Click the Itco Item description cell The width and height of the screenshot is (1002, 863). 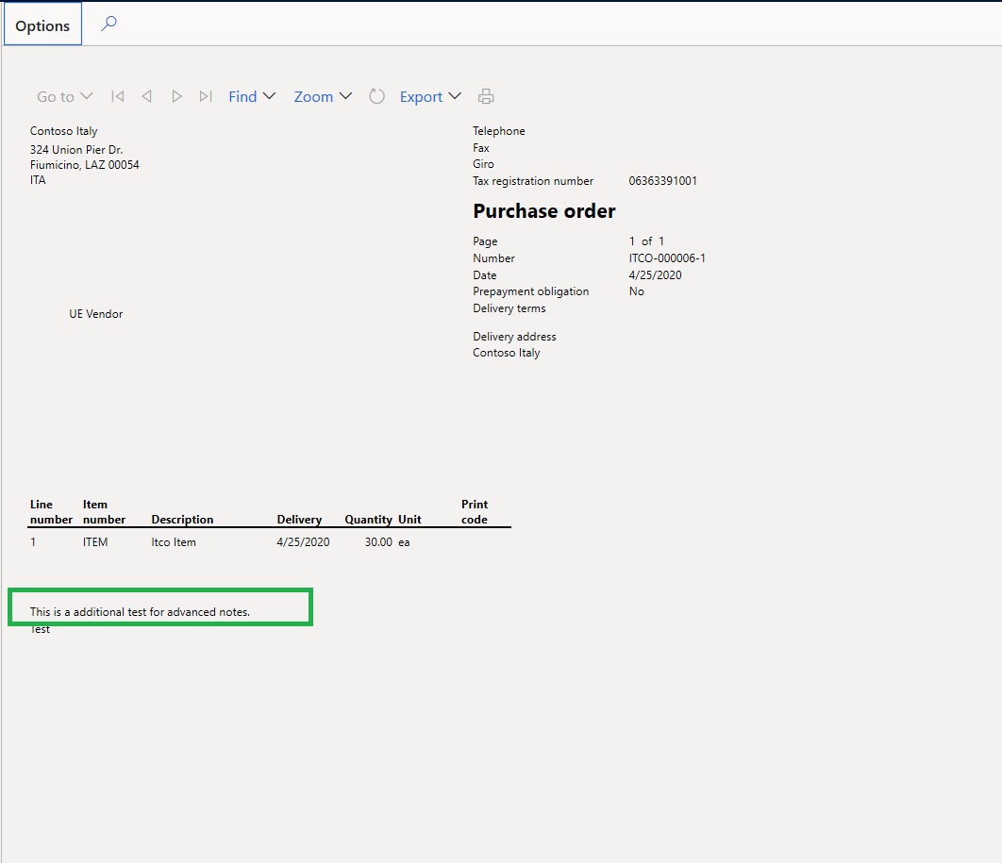click(174, 542)
